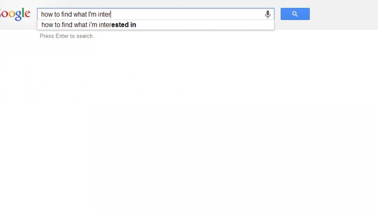Click the word "what" in the autocomplete suggestion

point(80,25)
